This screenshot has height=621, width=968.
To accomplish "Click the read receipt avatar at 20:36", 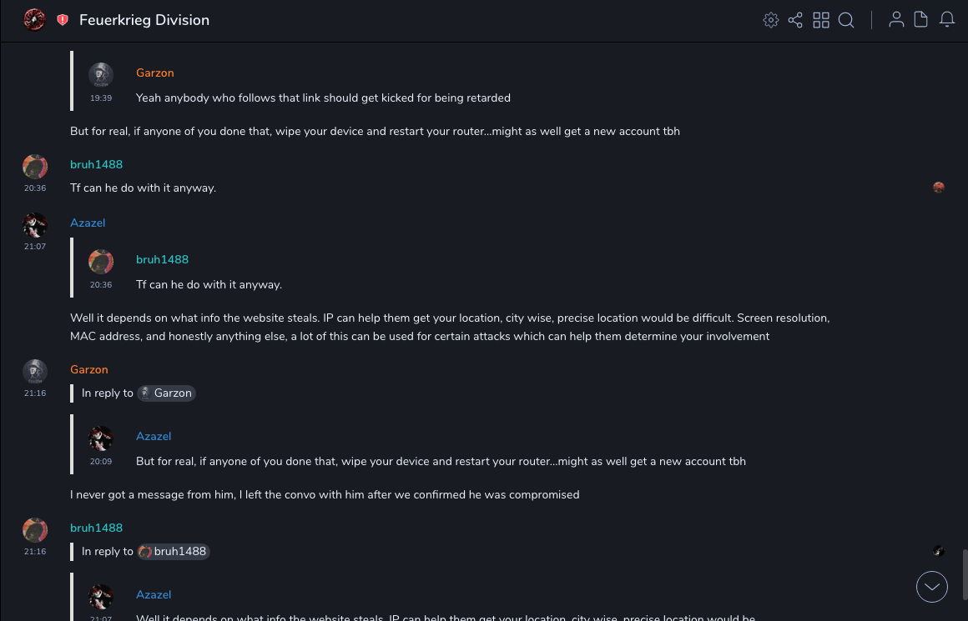I will click(939, 188).
